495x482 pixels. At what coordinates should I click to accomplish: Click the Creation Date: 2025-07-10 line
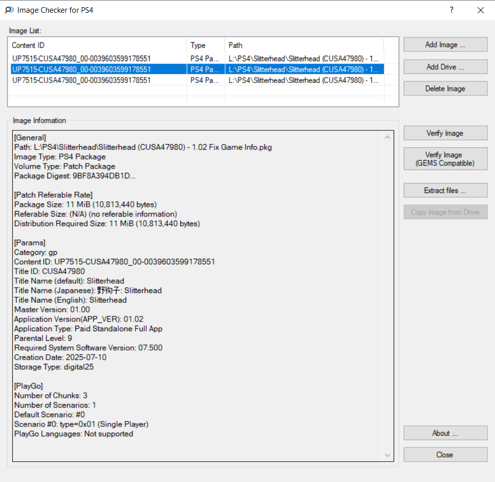point(60,357)
